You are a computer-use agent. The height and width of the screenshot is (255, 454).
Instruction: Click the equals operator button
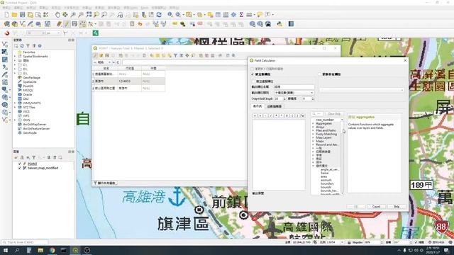click(x=255, y=115)
